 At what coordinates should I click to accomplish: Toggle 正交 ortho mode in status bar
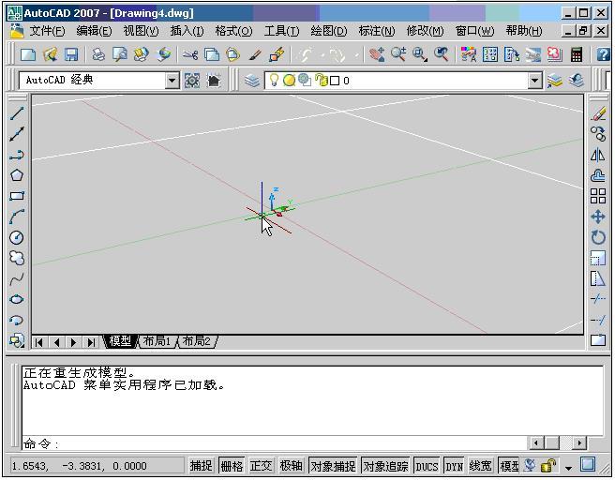(261, 466)
